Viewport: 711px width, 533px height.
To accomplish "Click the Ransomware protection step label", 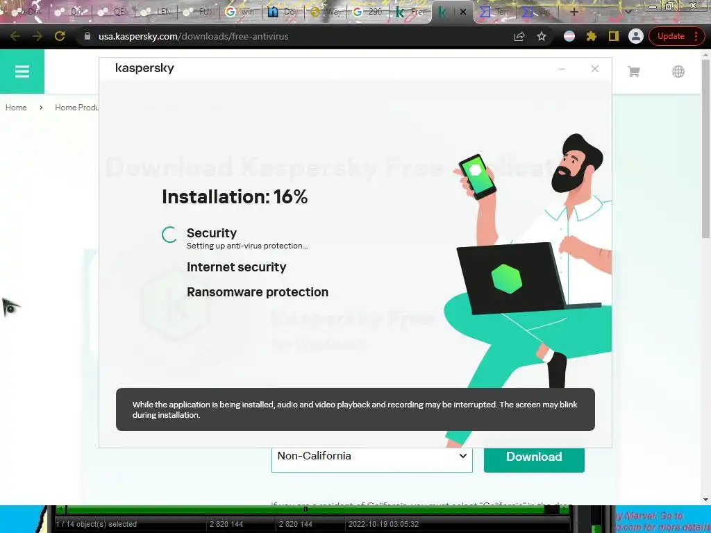I will pos(258,292).
